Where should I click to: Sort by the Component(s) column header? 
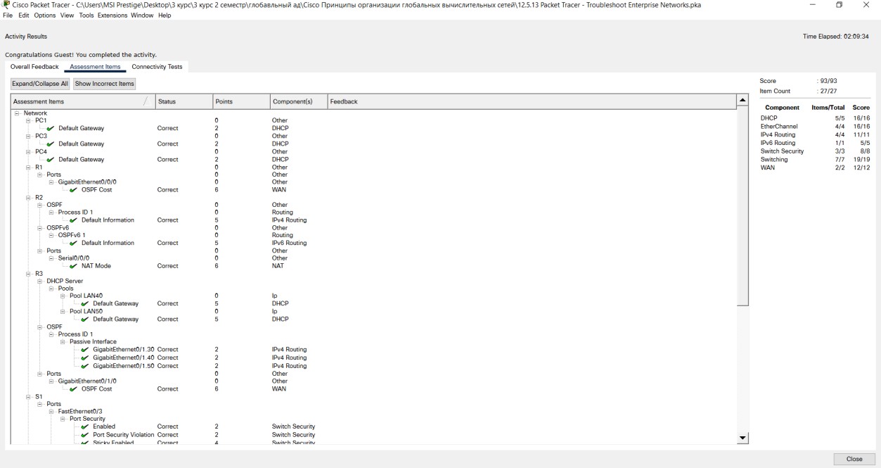[x=297, y=102]
